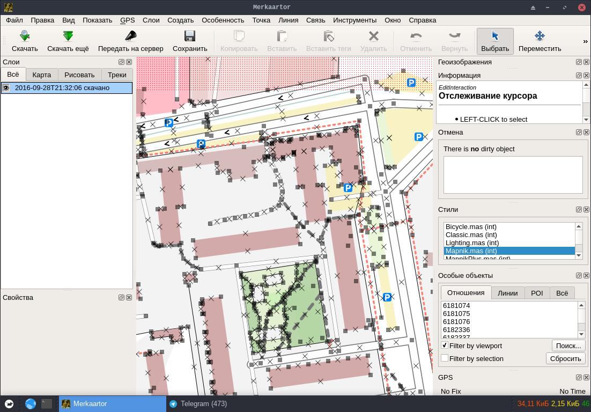591x412 pixels.
Task: Click the Вставить paste icon
Action: coord(282,41)
